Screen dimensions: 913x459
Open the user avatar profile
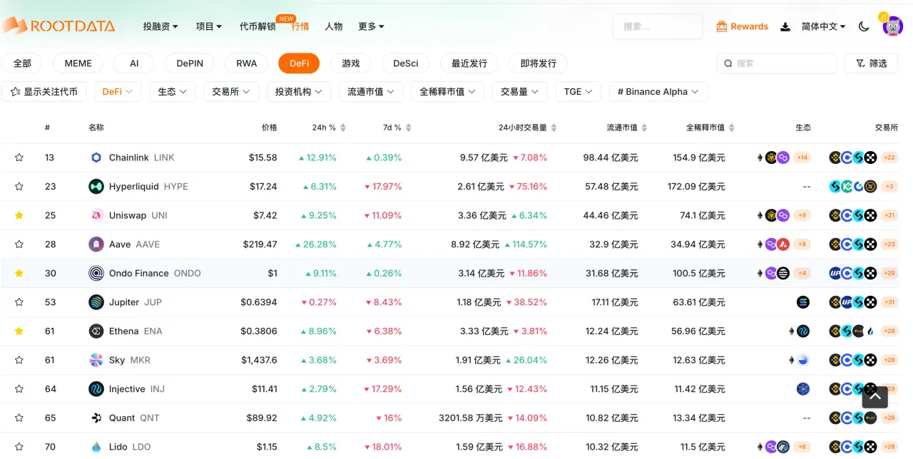[893, 26]
